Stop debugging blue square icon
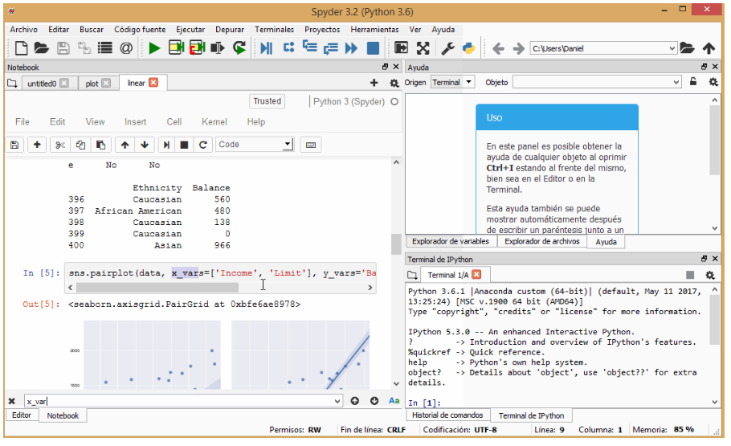This screenshot has width=731, height=446. coord(373,48)
